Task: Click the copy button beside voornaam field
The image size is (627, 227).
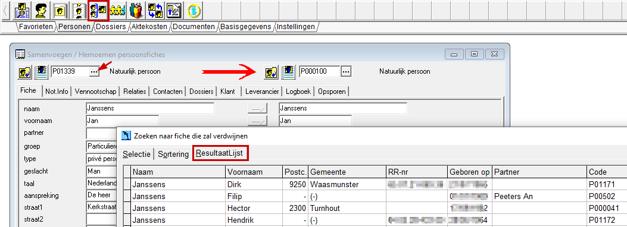Action: tap(257, 121)
